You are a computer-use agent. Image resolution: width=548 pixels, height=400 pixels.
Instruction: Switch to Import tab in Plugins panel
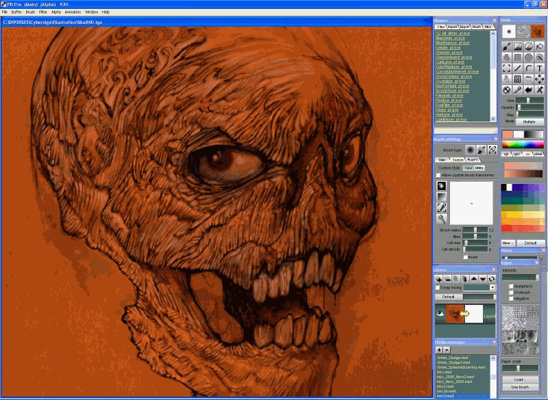click(x=453, y=27)
